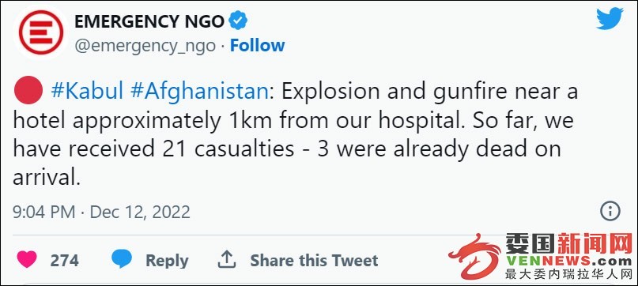Click the blue verified badge icon
This screenshot has width=638, height=286.
pos(238,21)
